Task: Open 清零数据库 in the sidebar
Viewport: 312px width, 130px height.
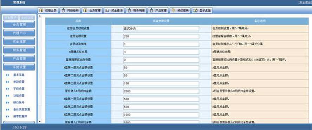Action: pyautogui.click(x=20, y=116)
